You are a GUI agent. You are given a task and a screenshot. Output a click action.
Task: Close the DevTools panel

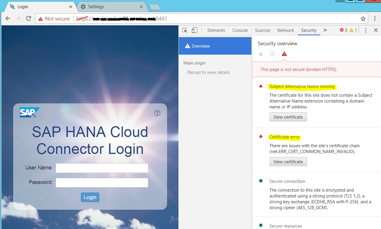[376, 30]
